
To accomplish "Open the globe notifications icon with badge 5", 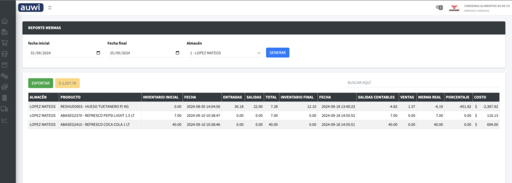I will coord(439,7).
